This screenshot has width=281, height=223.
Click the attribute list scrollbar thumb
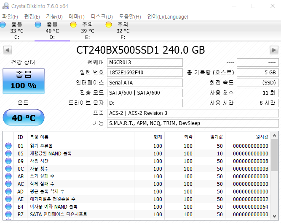pyautogui.click(x=274, y=155)
